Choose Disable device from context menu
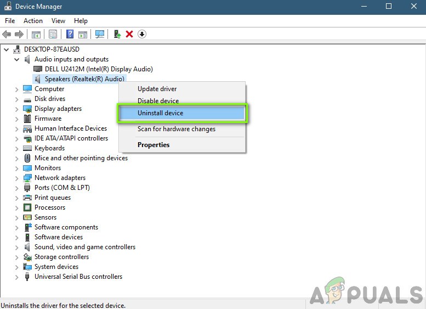This screenshot has width=426, height=309. [183, 101]
